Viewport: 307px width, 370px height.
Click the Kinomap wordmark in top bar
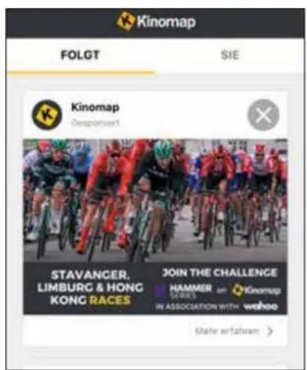pyautogui.click(x=166, y=22)
